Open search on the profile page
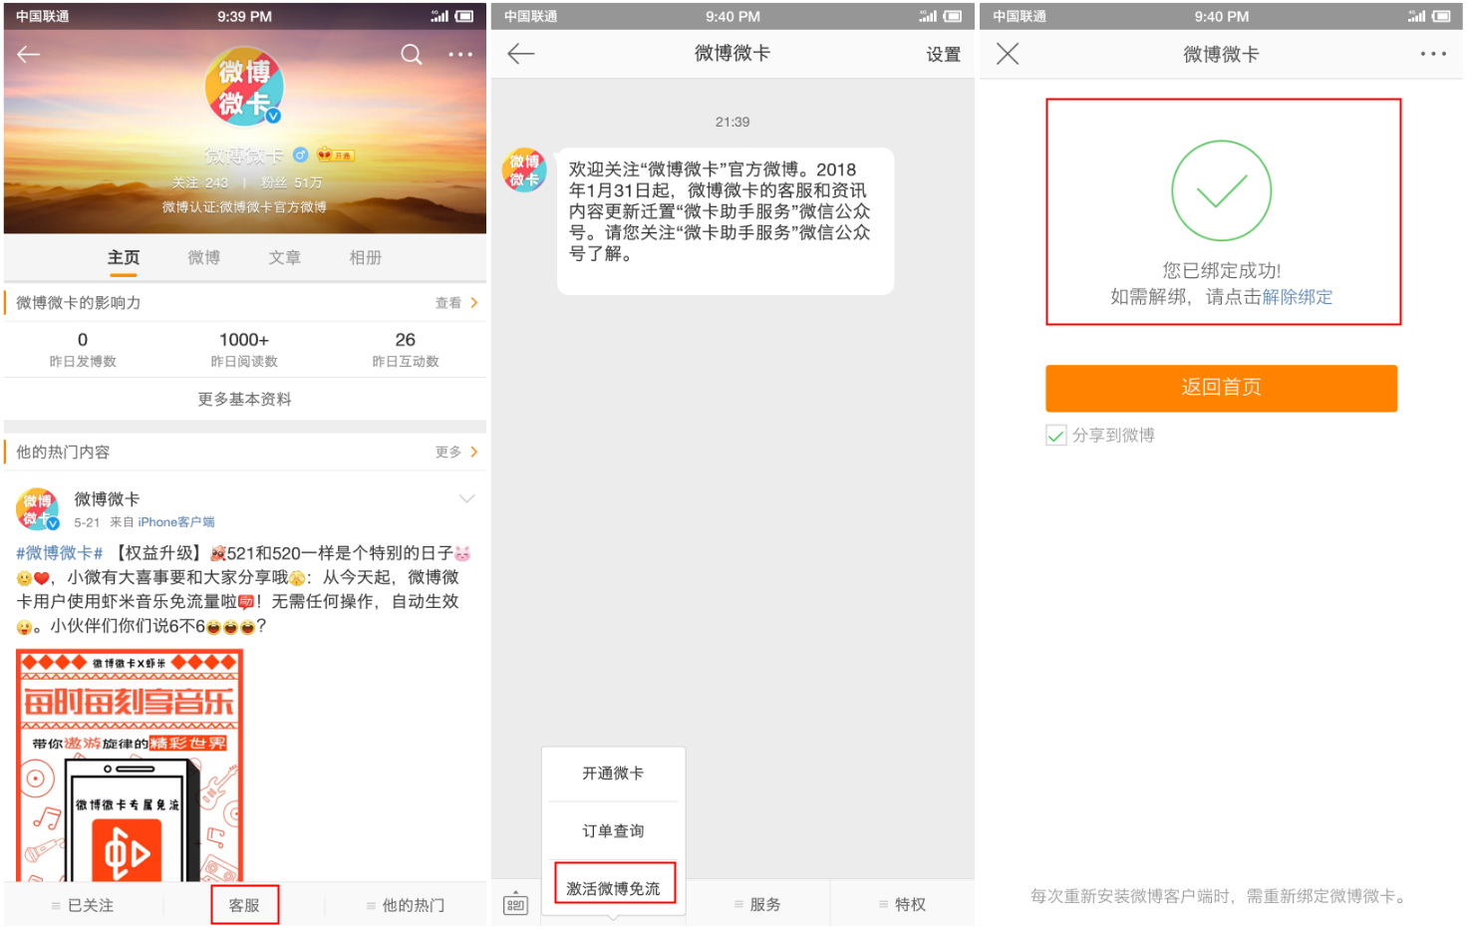Viewport: 1467px width, 929px height. click(411, 54)
